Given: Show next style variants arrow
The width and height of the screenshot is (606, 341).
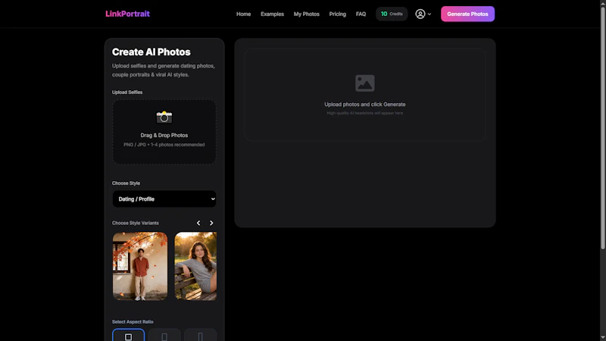Looking at the screenshot, I should pos(211,223).
